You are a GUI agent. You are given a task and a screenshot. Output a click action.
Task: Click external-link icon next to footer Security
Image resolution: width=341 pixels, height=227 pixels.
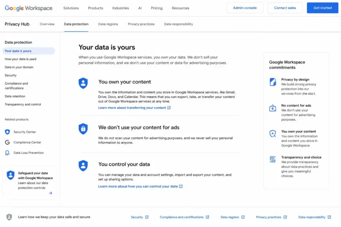pos(147,217)
